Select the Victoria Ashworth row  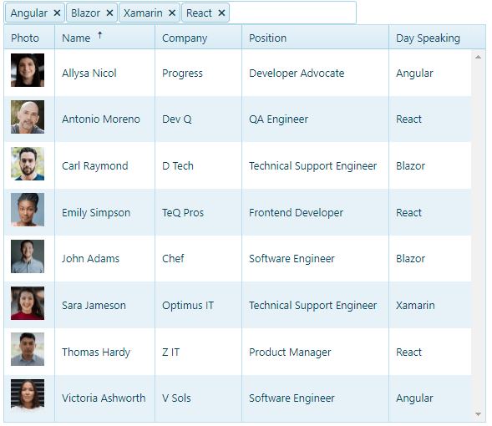[x=237, y=398]
